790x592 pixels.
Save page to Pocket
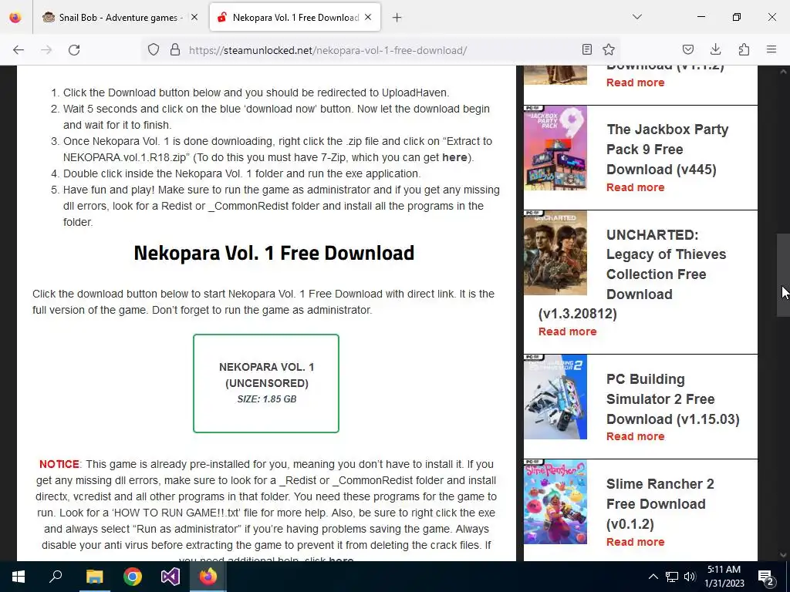coord(687,50)
